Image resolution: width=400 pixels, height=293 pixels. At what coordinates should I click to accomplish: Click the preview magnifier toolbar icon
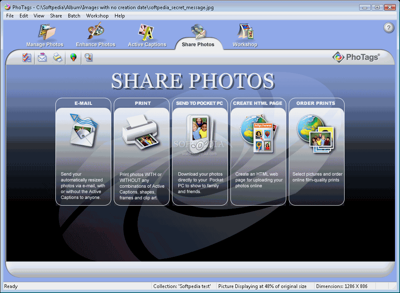[89, 57]
